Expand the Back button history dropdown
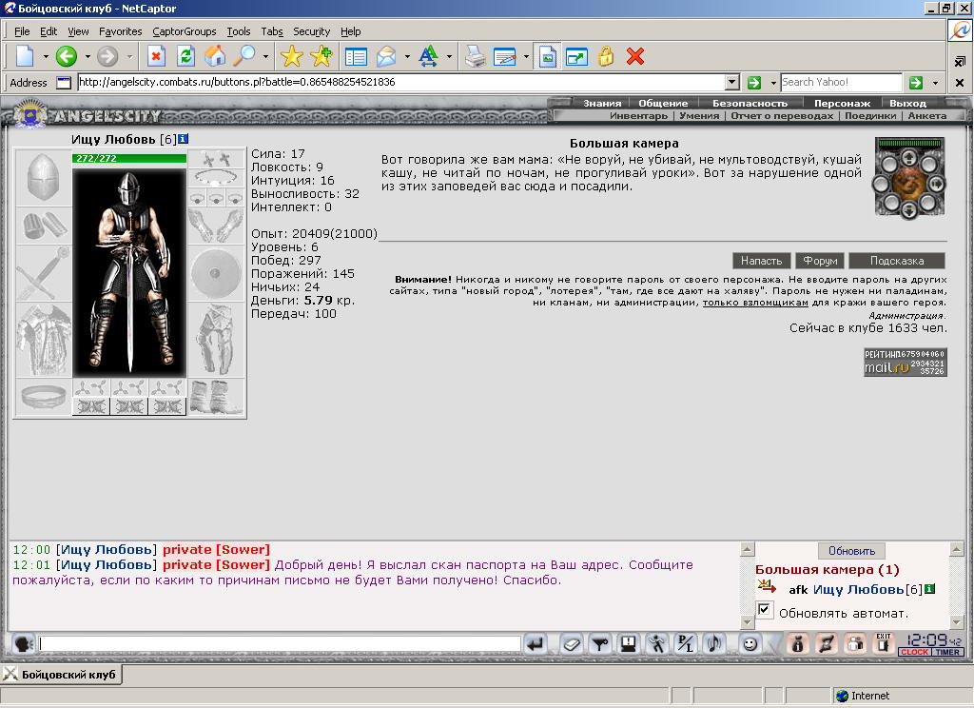The image size is (974, 708). tap(88, 56)
